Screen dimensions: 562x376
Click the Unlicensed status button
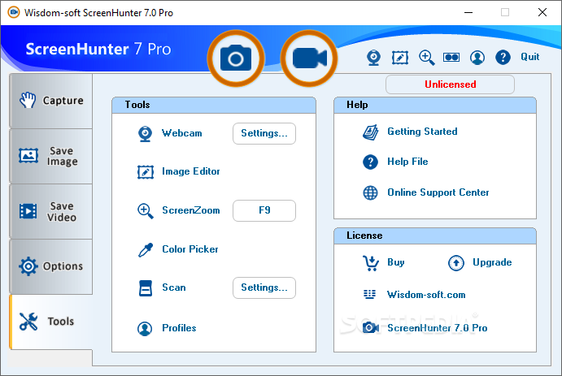[x=451, y=84]
